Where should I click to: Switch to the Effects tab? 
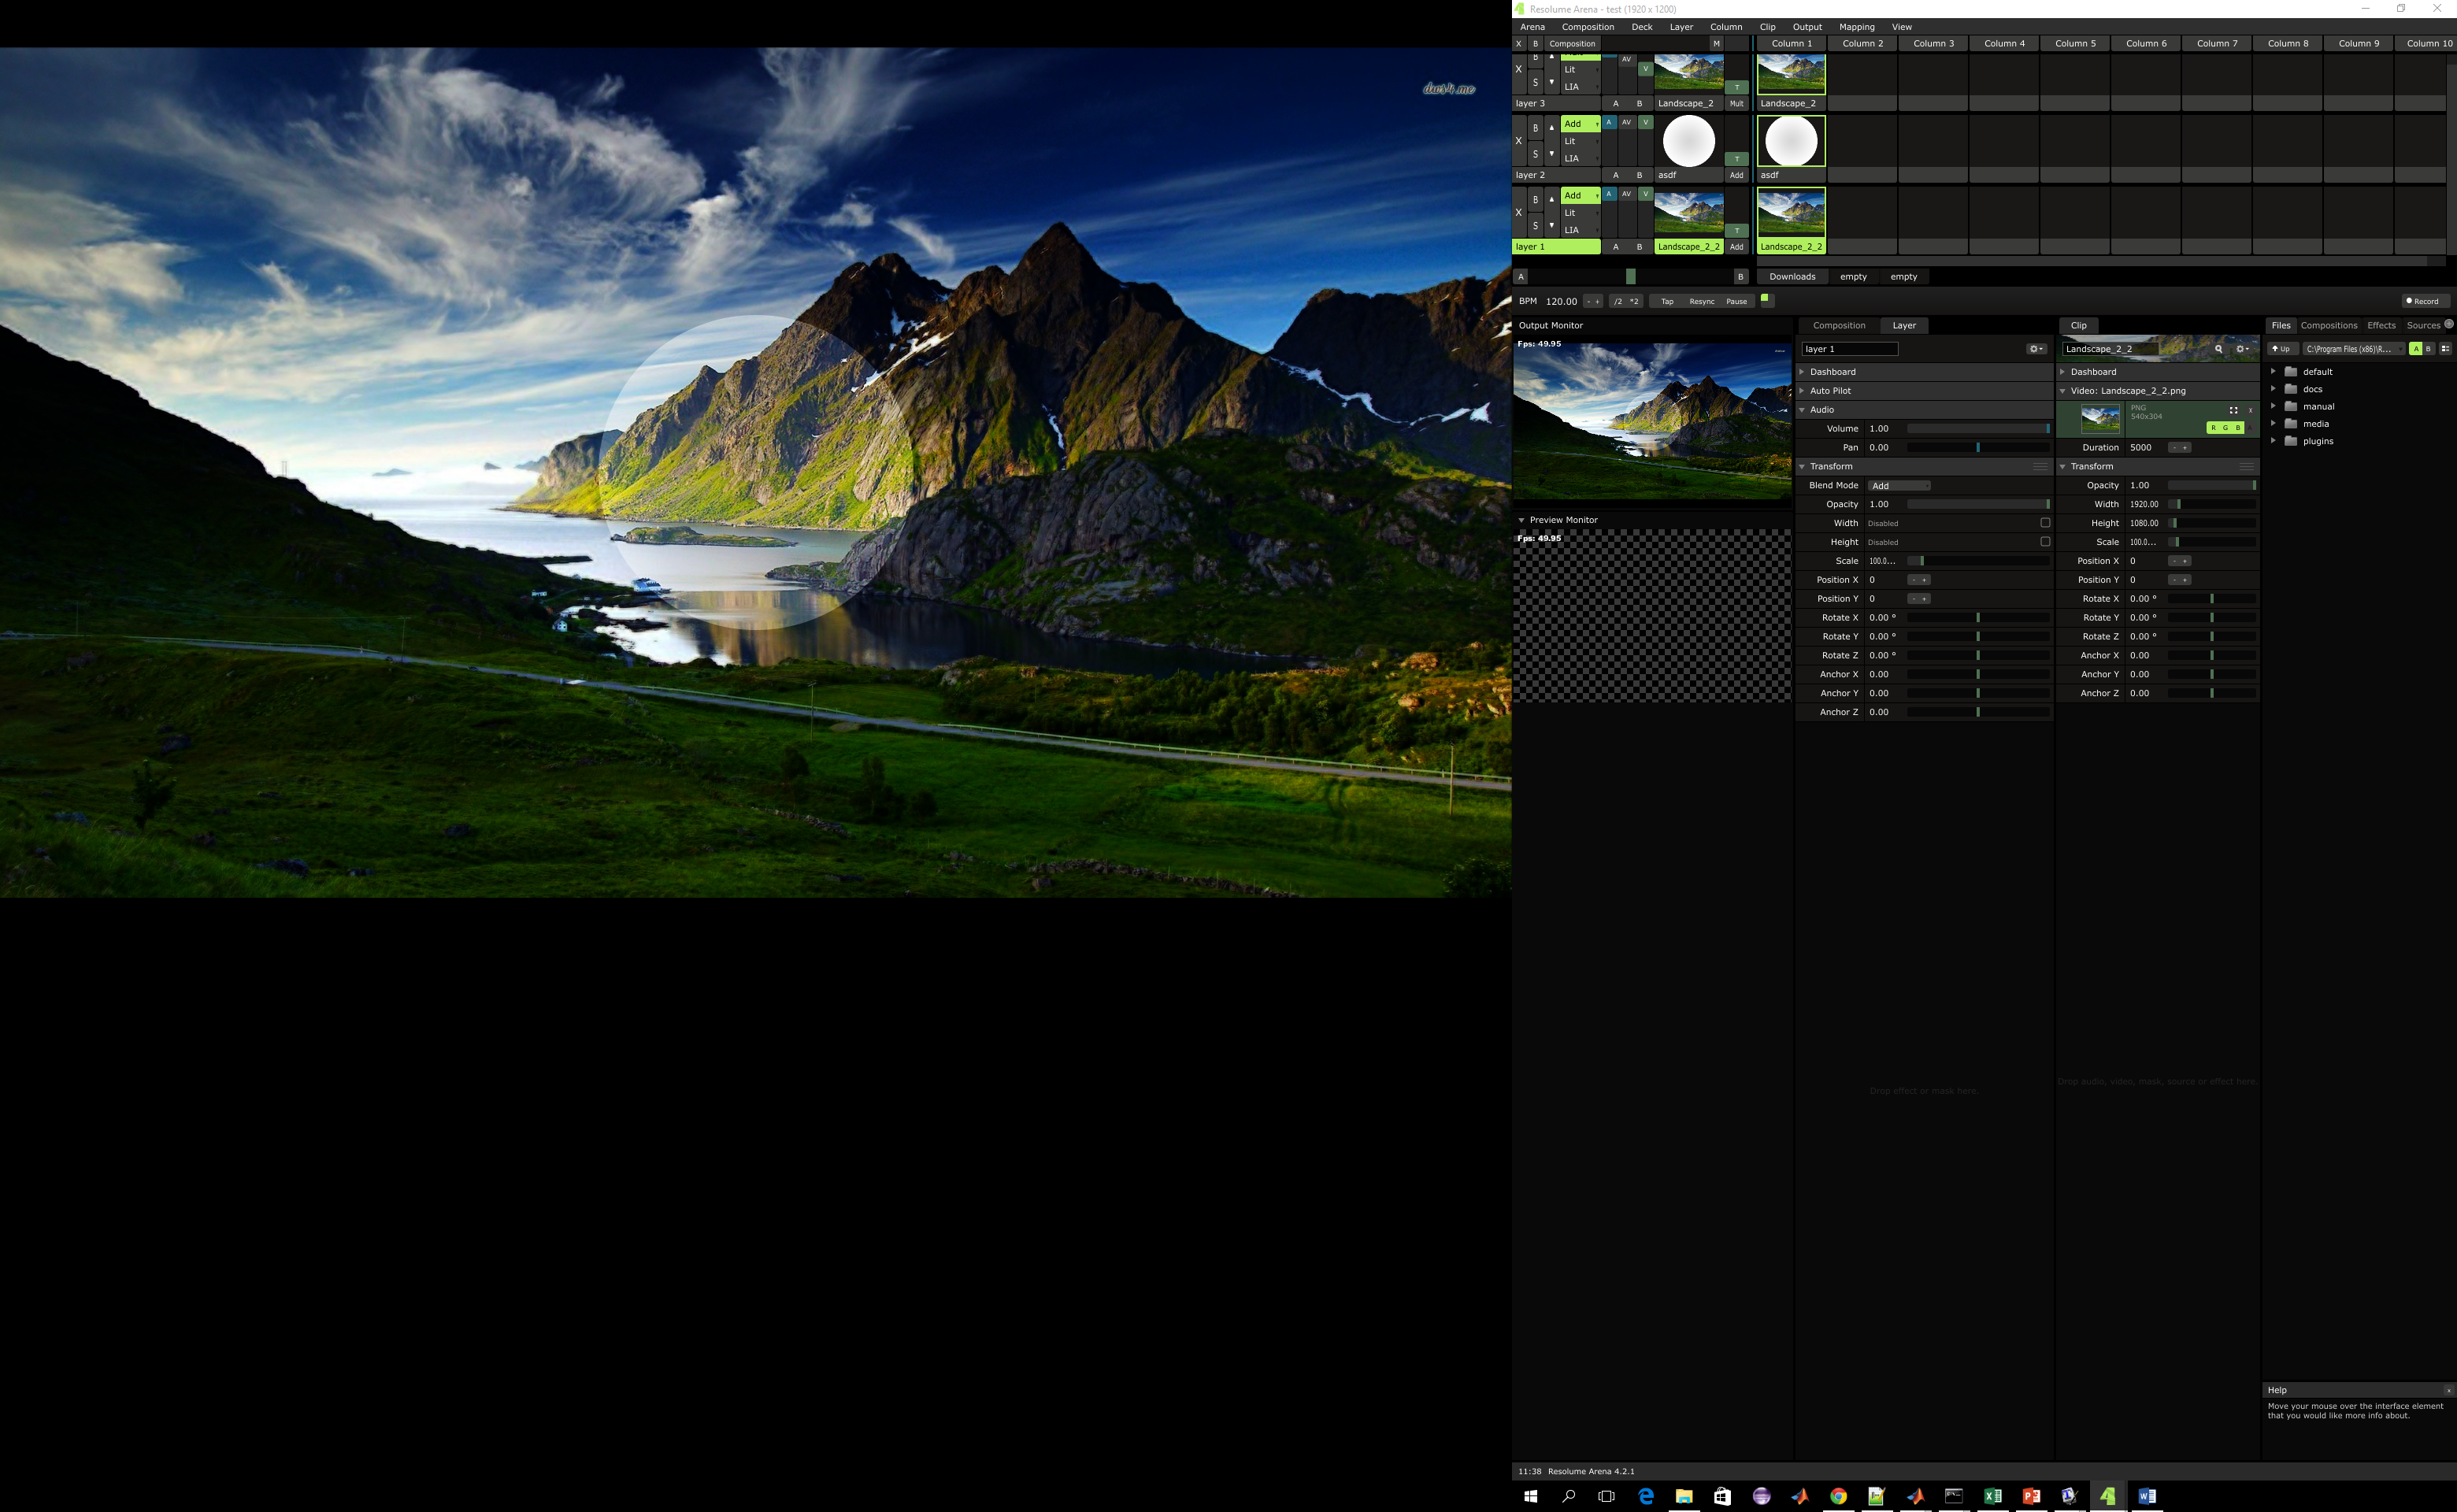tap(2381, 325)
